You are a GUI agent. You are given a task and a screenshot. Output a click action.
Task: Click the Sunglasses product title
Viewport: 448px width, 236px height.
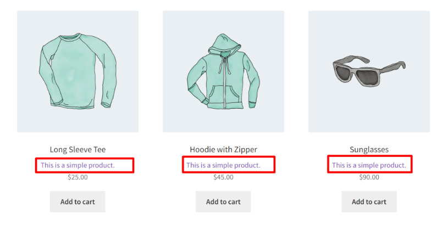point(369,149)
